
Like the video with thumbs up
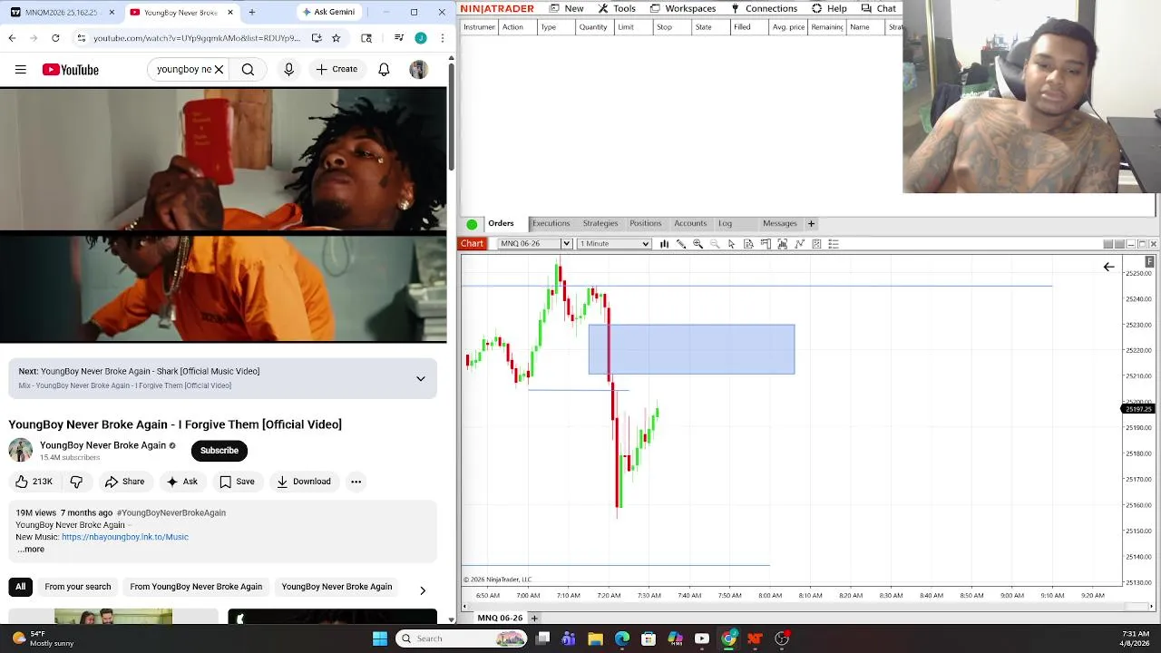[34, 482]
